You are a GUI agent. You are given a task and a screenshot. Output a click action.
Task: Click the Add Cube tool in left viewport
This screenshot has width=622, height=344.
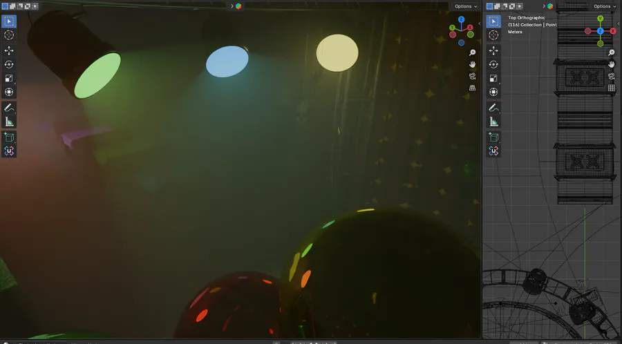(9, 137)
